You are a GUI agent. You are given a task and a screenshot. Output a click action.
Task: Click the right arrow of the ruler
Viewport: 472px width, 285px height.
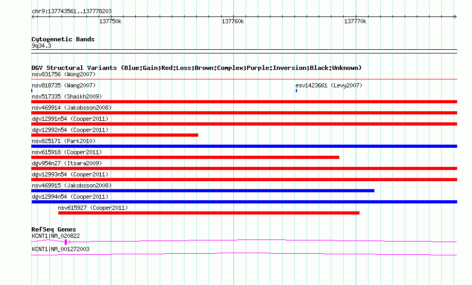click(x=455, y=16)
